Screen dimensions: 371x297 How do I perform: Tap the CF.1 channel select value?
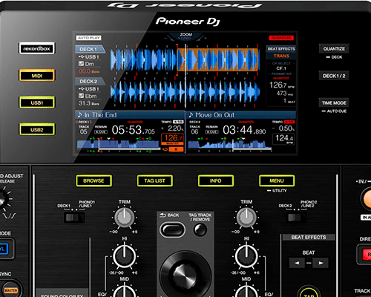click(x=281, y=68)
